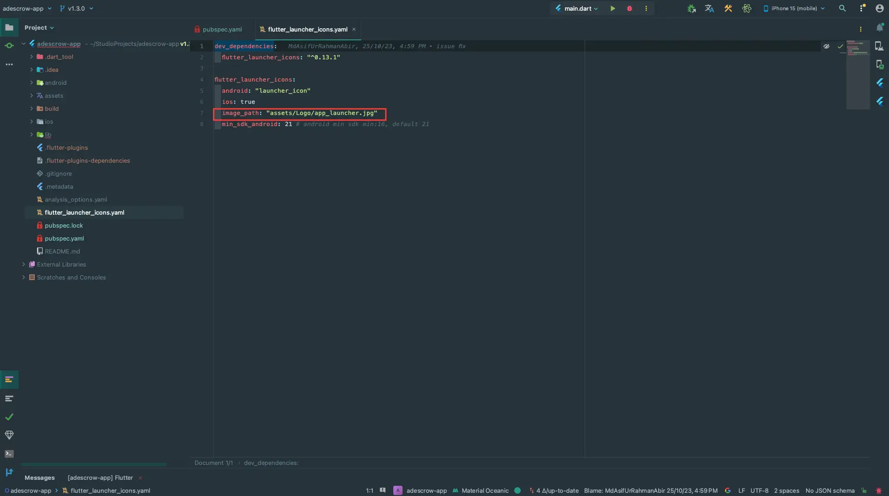Open editor tab options three-dot menu
Image resolution: width=889 pixels, height=496 pixels.
pos(861,29)
